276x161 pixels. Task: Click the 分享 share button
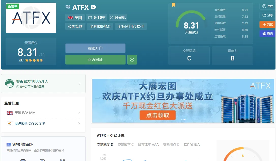(x=268, y=15)
